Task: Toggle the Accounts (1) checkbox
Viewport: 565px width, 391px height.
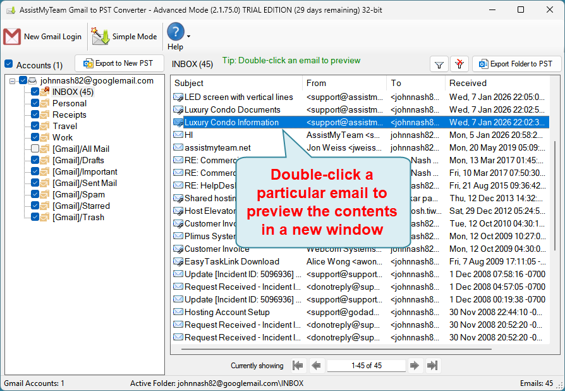Action: click(9, 65)
